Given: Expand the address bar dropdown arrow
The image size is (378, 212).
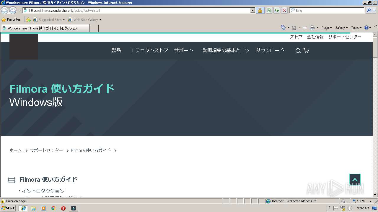Looking at the screenshot, I should pos(252,11).
